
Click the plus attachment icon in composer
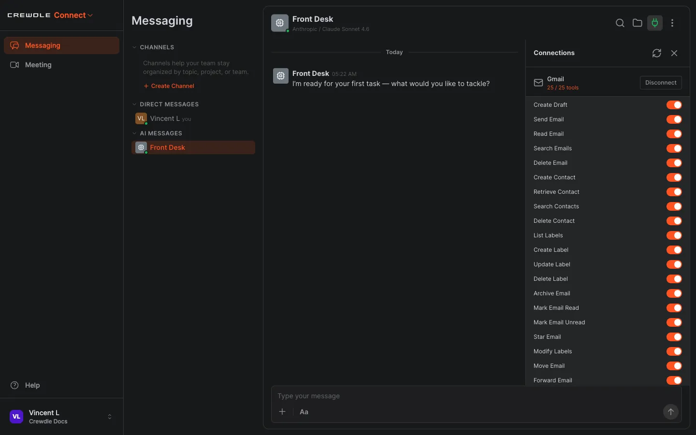click(x=282, y=412)
